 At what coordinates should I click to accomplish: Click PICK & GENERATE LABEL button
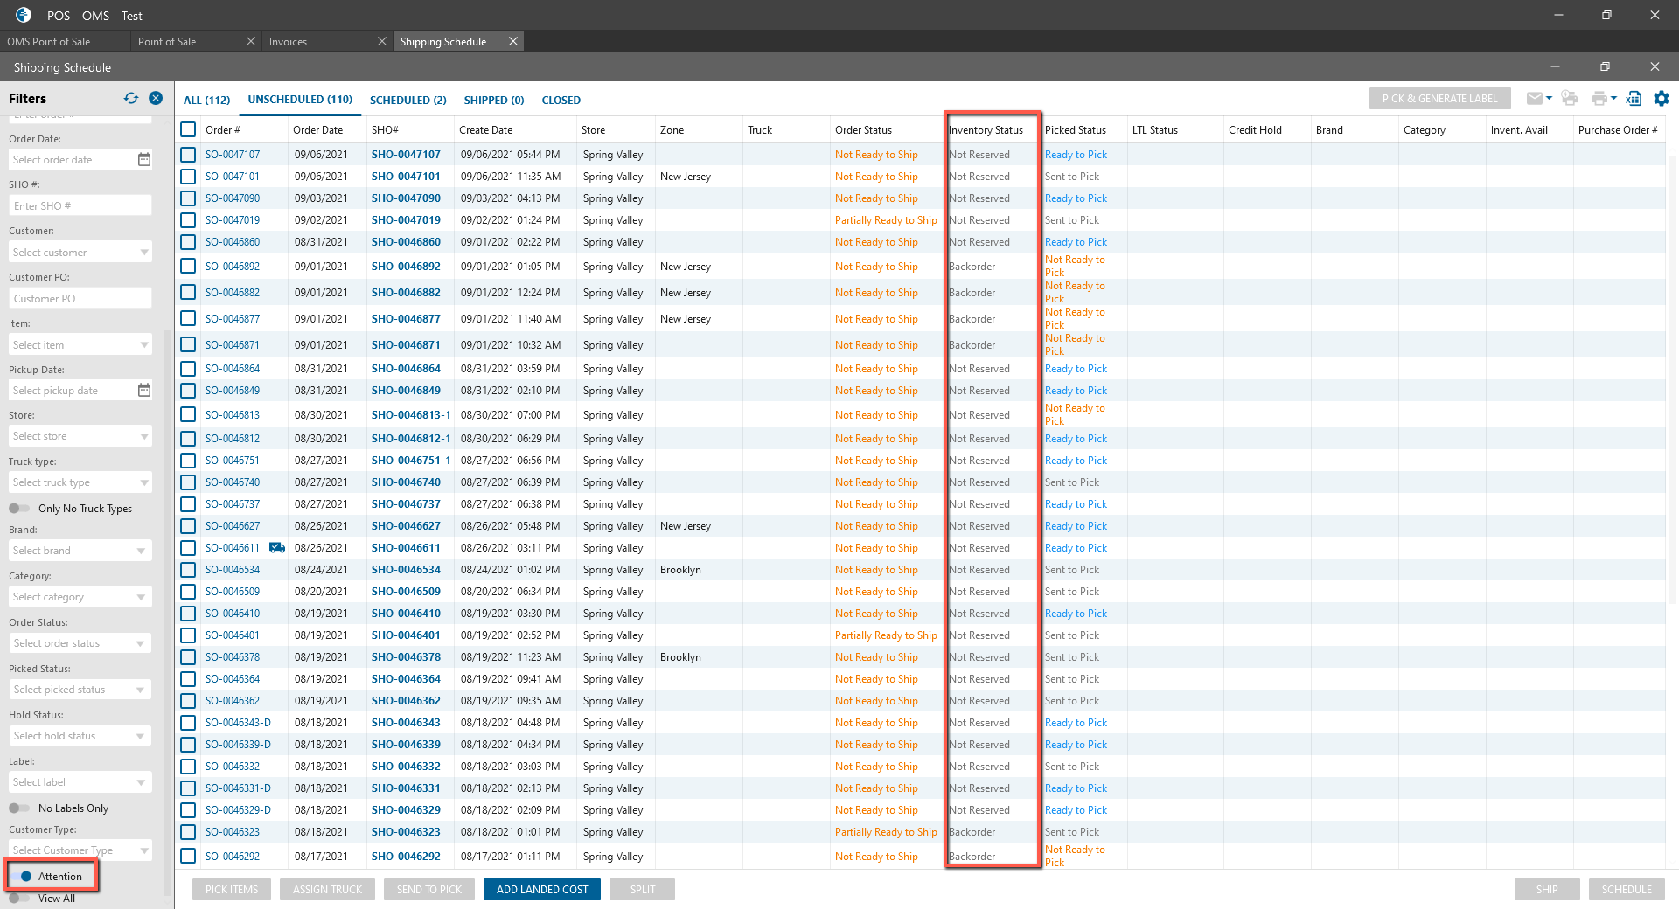coord(1440,99)
